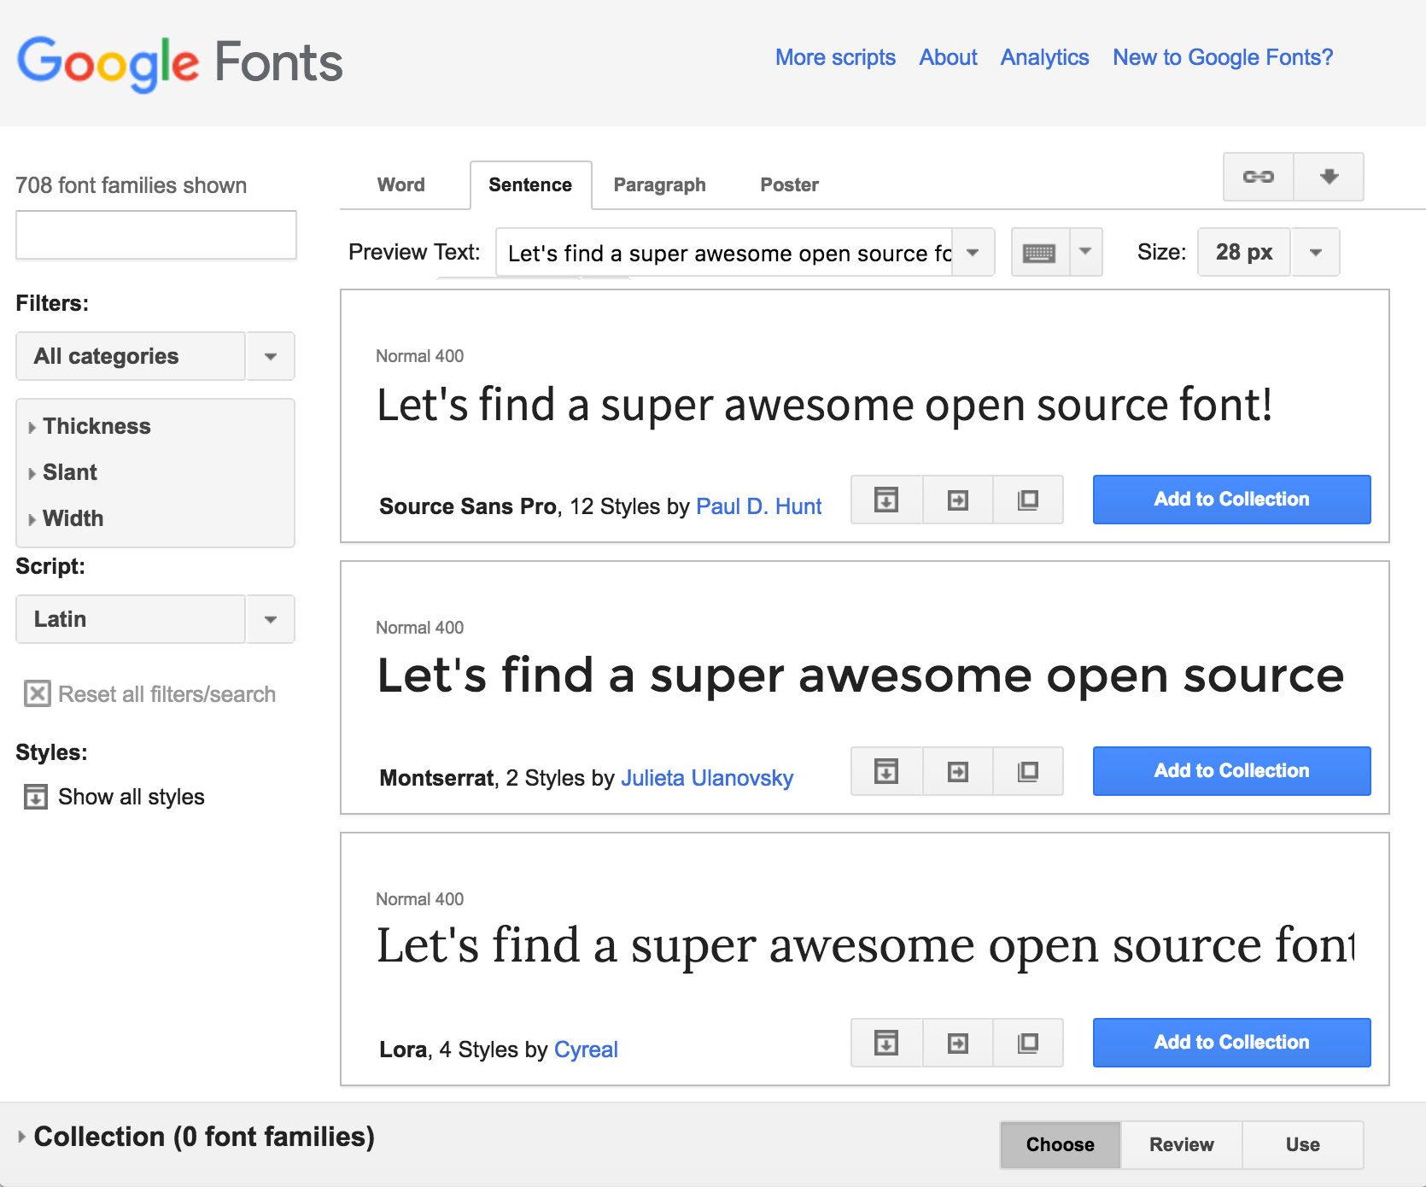Open pop-out icon for Lora

click(1028, 1043)
